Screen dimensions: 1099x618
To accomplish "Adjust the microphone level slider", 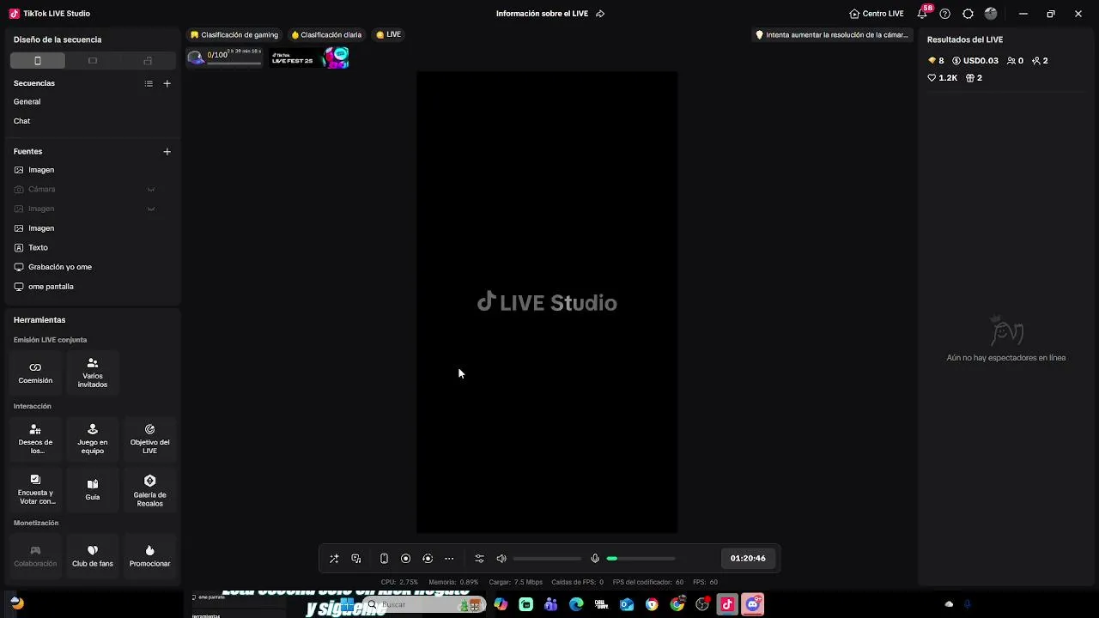I will tap(641, 559).
